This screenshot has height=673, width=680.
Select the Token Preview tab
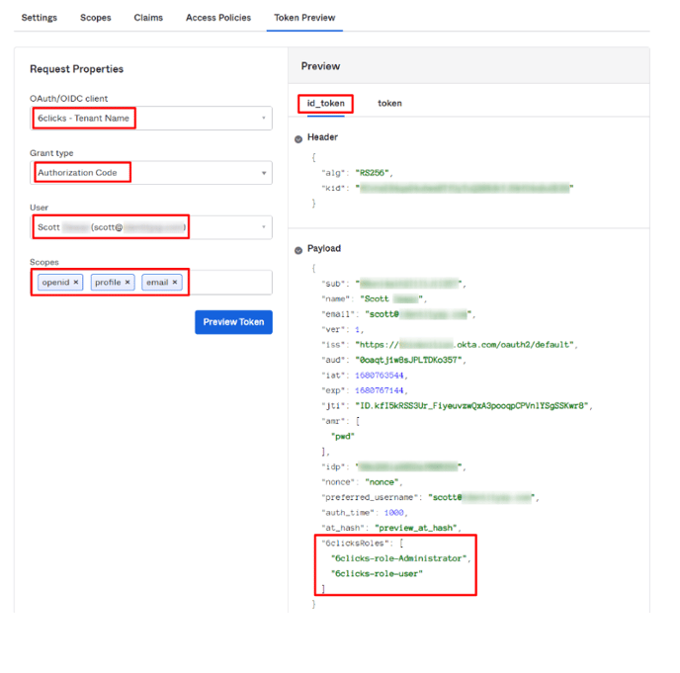pyautogui.click(x=304, y=18)
